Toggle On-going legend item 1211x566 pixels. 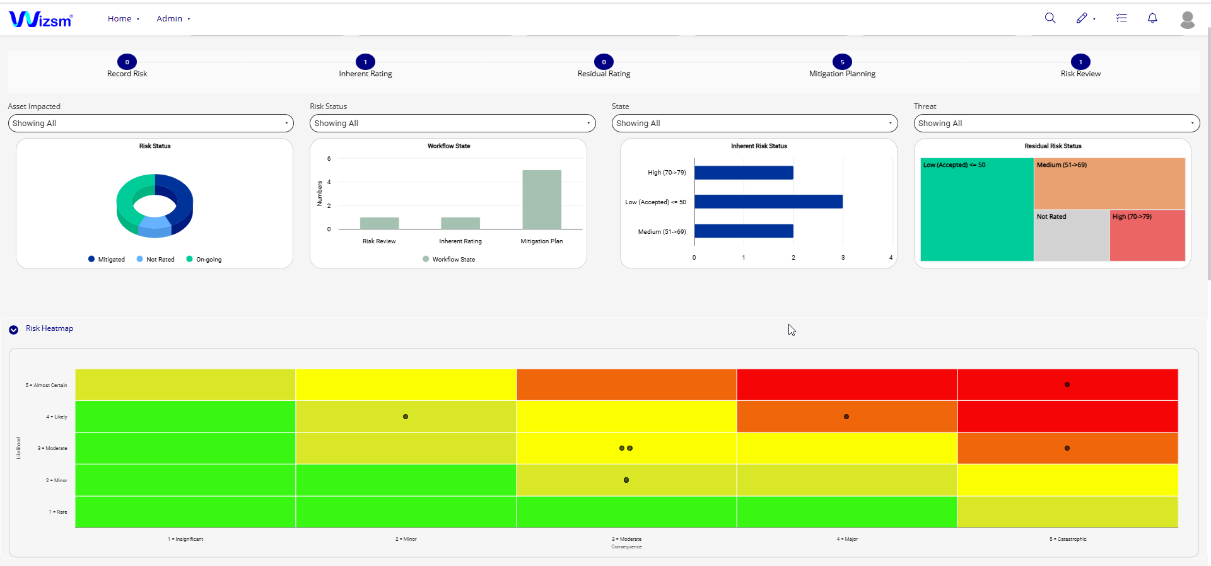click(x=204, y=259)
